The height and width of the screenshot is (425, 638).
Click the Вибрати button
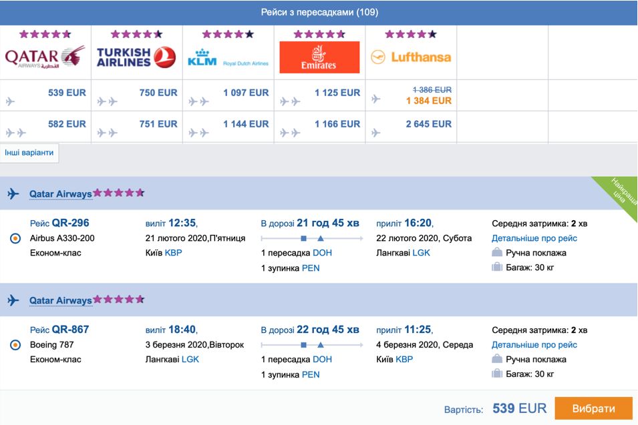pyautogui.click(x=594, y=408)
